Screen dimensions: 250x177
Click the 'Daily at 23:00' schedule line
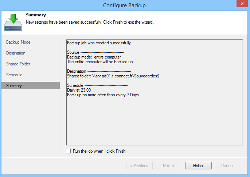(x=79, y=90)
